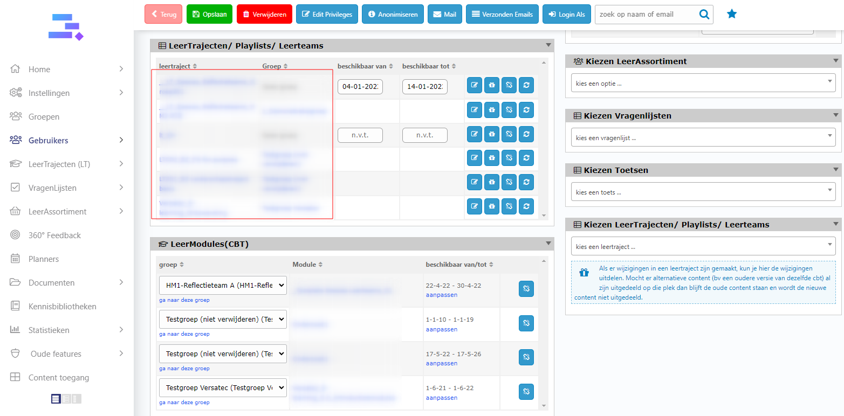This screenshot has width=844, height=416.
Task: Switch to the narrowest sidebar layout icon
Action: 76,399
